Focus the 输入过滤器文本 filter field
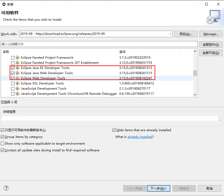Image resolution: width=224 pixels, height=196 pixels. (x=99, y=44)
